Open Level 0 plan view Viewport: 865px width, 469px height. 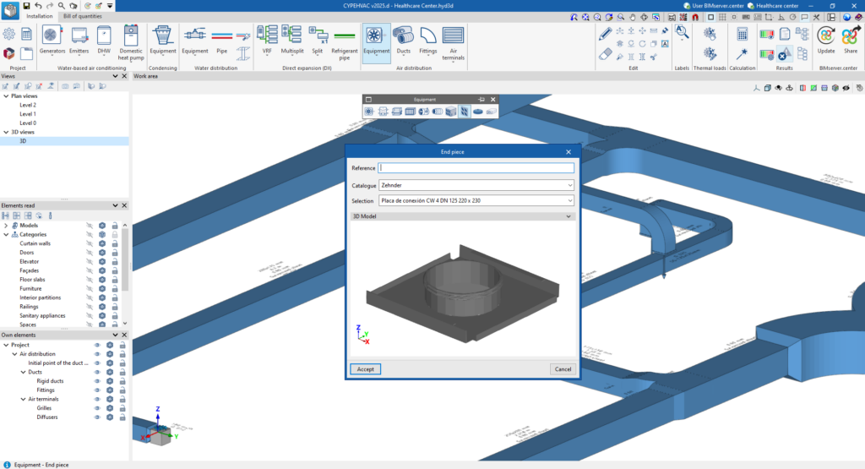(x=28, y=123)
